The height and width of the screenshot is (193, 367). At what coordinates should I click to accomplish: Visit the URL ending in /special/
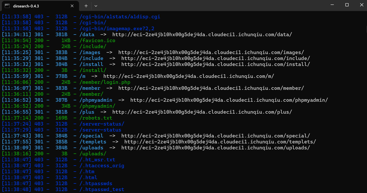[x=216, y=136]
